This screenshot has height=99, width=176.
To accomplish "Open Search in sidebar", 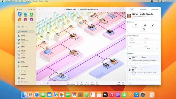I will coord(26,78).
